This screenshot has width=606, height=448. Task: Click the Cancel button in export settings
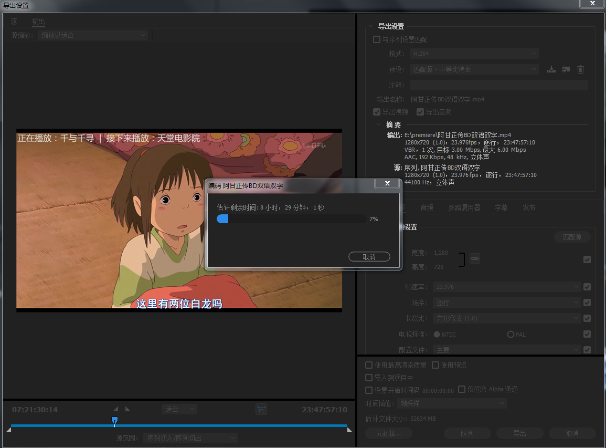pyautogui.click(x=572, y=433)
